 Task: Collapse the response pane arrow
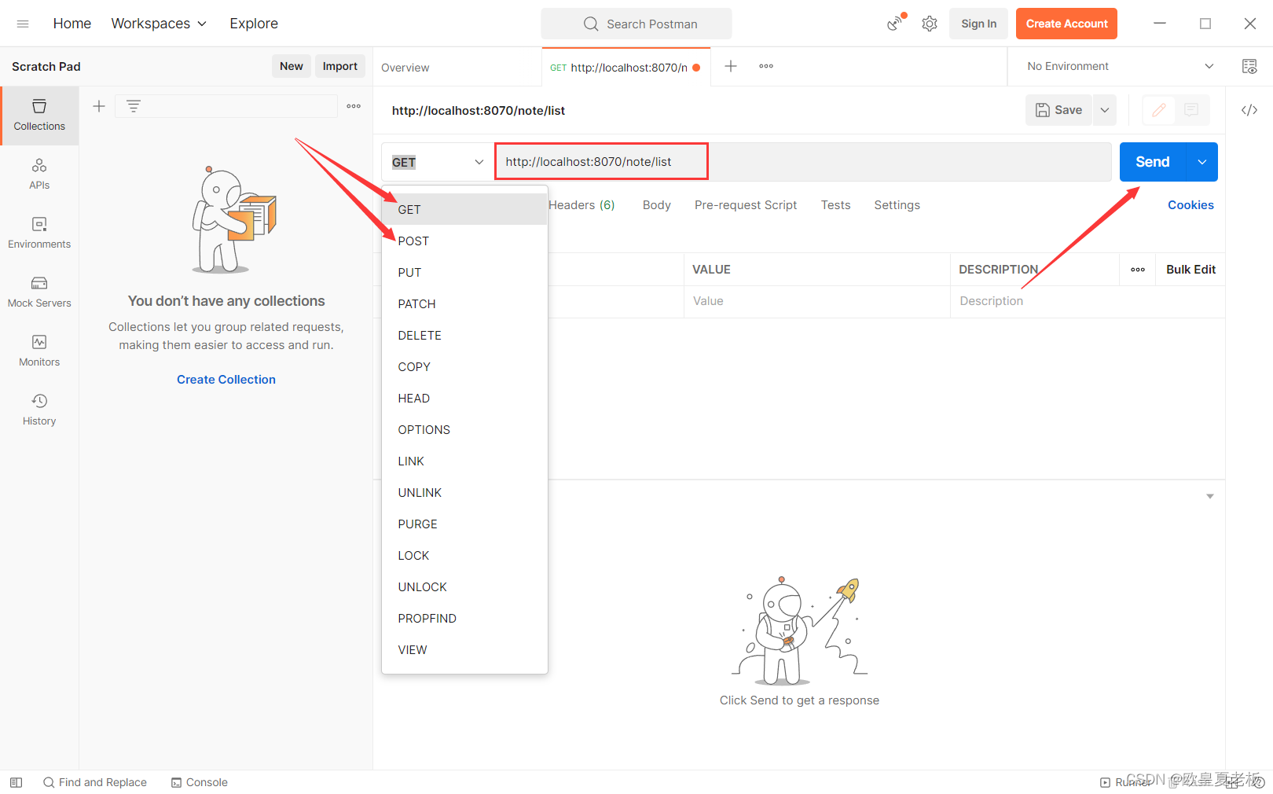1210,496
